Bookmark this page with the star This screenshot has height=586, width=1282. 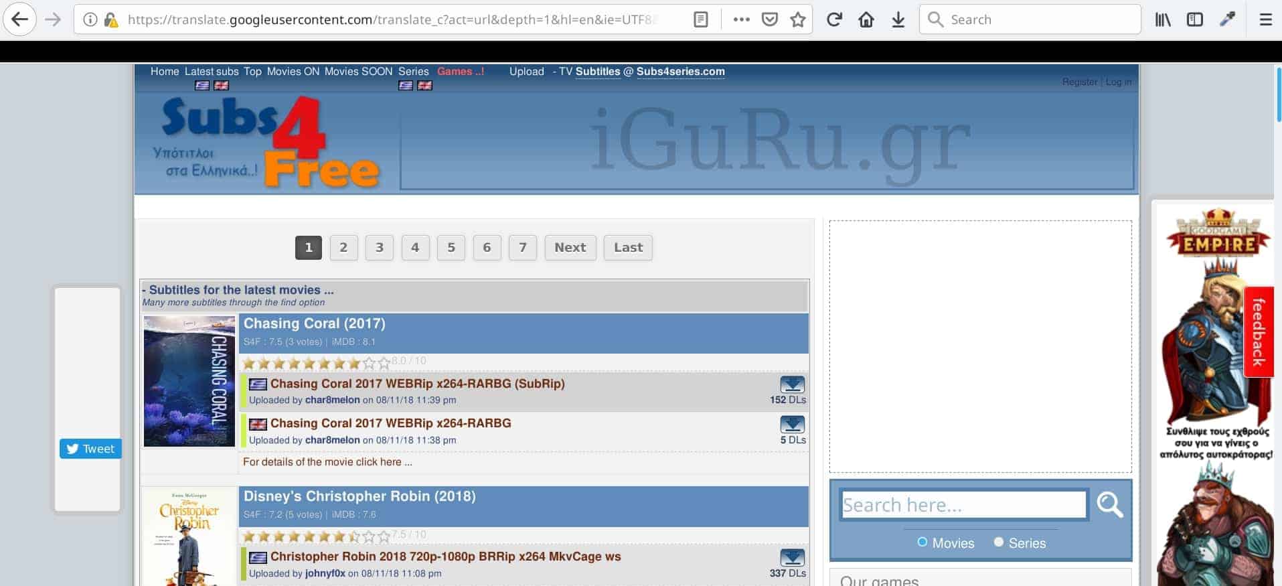pos(797,20)
